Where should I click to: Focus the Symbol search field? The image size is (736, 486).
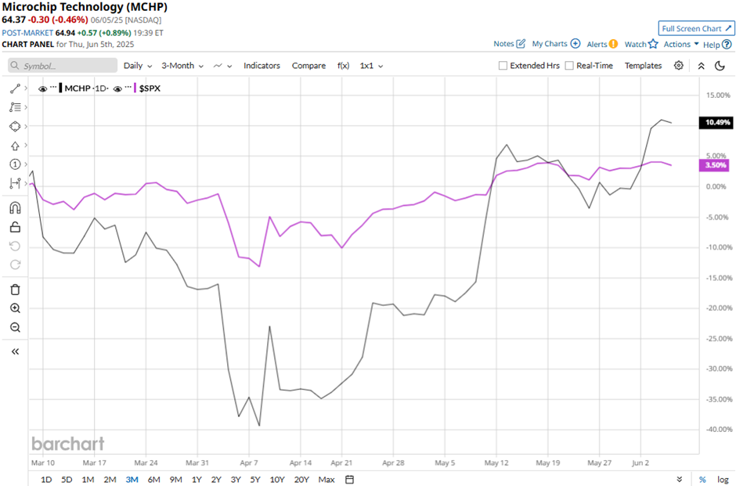(63, 66)
